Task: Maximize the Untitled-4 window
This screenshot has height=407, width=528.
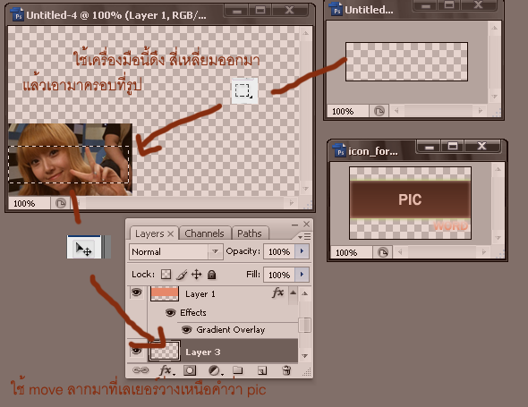Action: click(x=260, y=10)
